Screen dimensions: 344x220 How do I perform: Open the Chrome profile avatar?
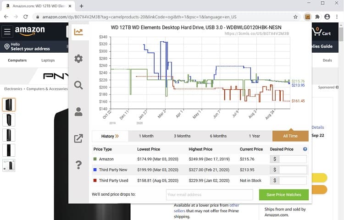pyautogui.click(x=327, y=17)
